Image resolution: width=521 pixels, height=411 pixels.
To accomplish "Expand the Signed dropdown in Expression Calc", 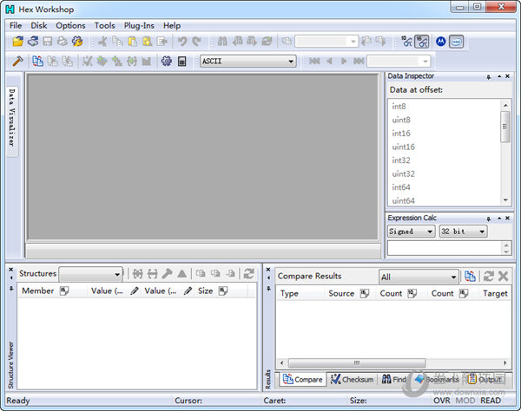I will [x=412, y=232].
